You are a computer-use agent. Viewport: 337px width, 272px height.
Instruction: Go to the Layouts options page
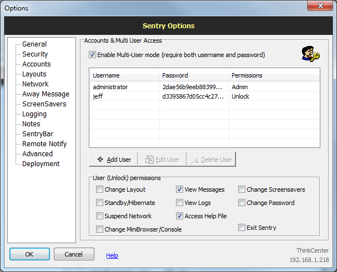tap(34, 74)
